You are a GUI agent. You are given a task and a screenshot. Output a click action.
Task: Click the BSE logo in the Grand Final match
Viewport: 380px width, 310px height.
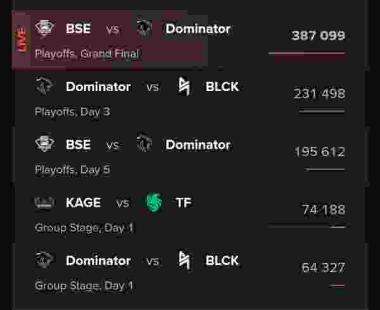click(45, 28)
